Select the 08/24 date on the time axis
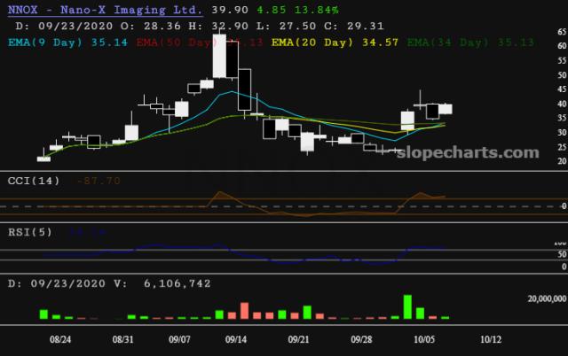 [x=61, y=338]
